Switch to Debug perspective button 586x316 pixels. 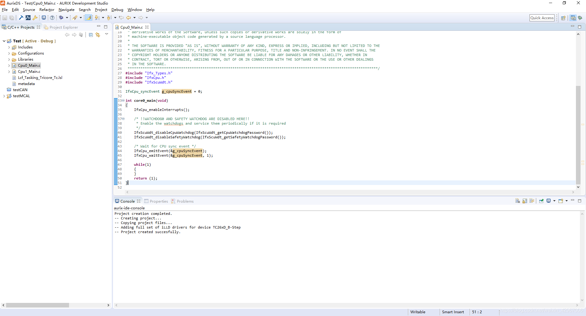click(580, 18)
